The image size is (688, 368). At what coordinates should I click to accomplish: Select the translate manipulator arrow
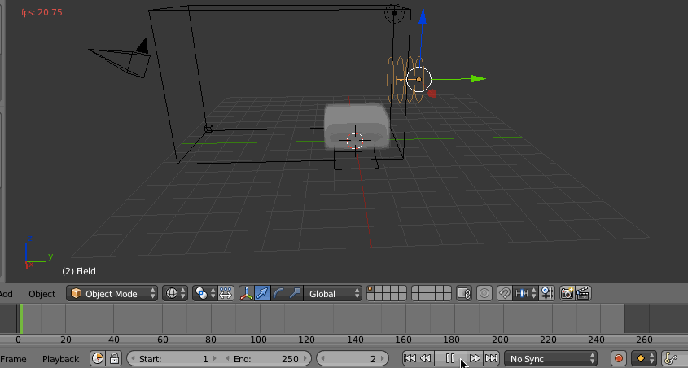click(262, 293)
